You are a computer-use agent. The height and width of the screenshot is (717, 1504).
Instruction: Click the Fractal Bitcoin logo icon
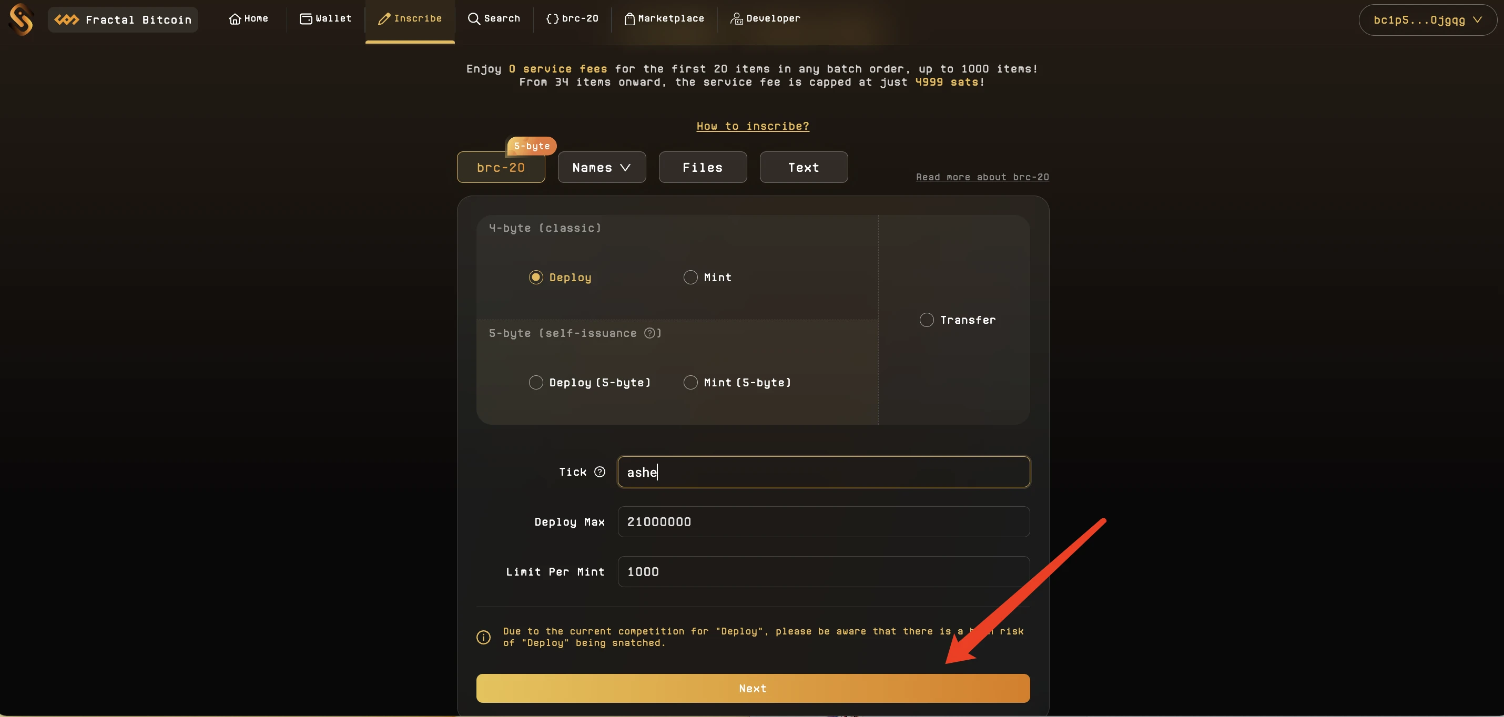tap(64, 18)
